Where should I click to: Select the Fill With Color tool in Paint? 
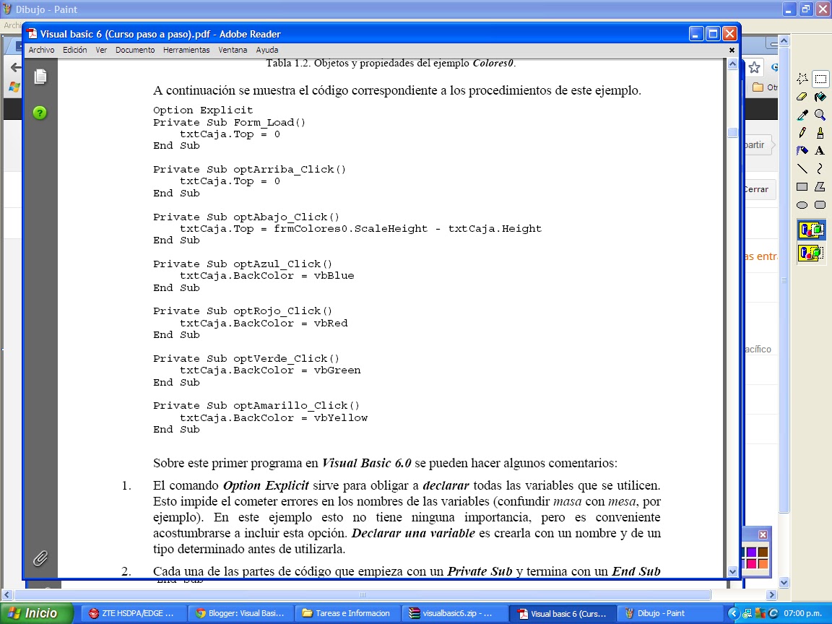820,97
